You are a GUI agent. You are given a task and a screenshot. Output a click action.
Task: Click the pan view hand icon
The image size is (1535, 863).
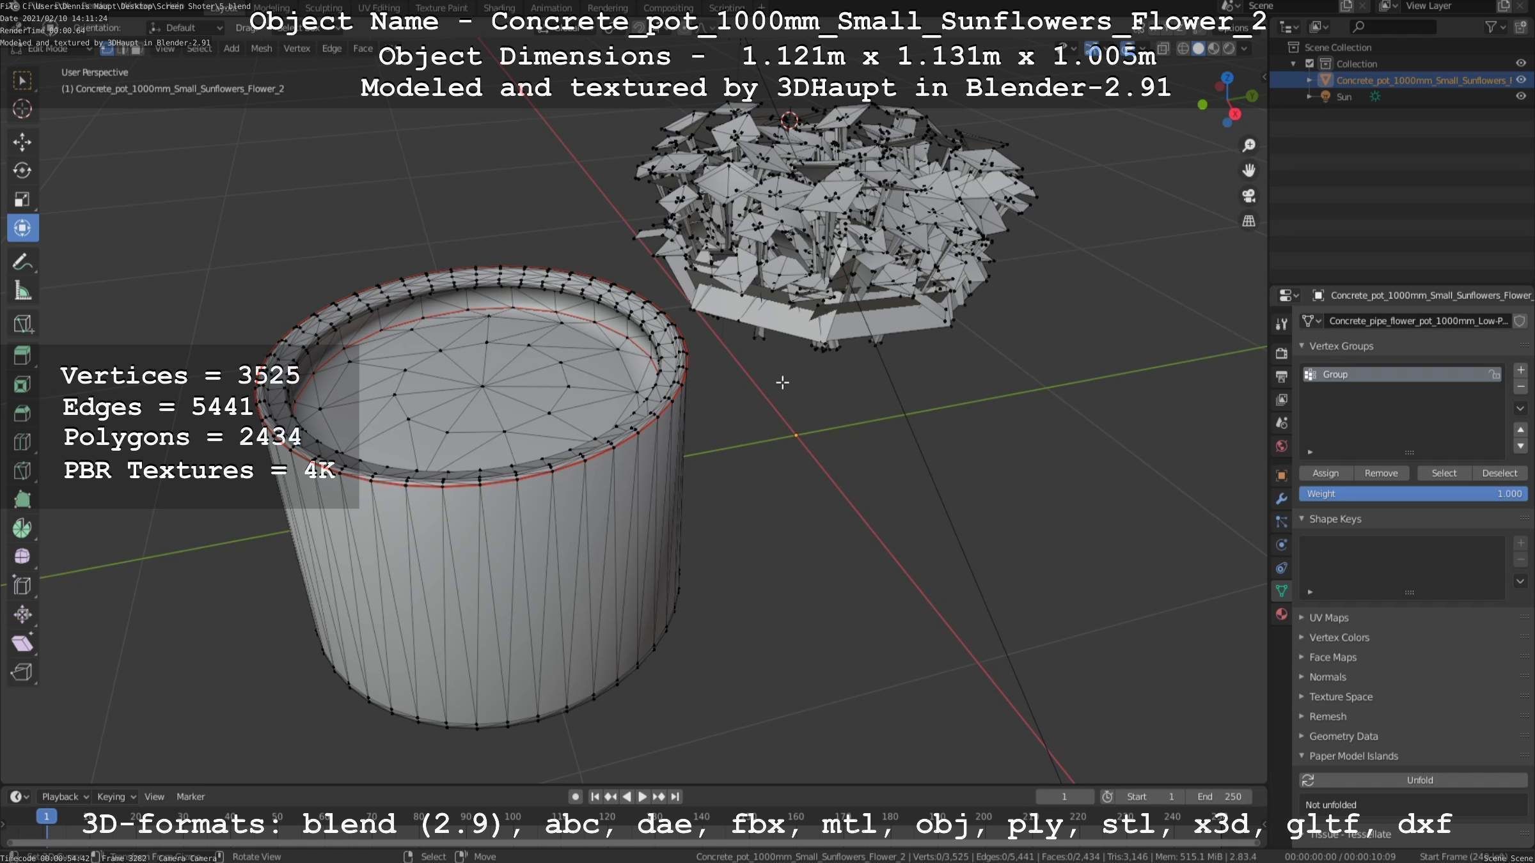[1248, 171]
